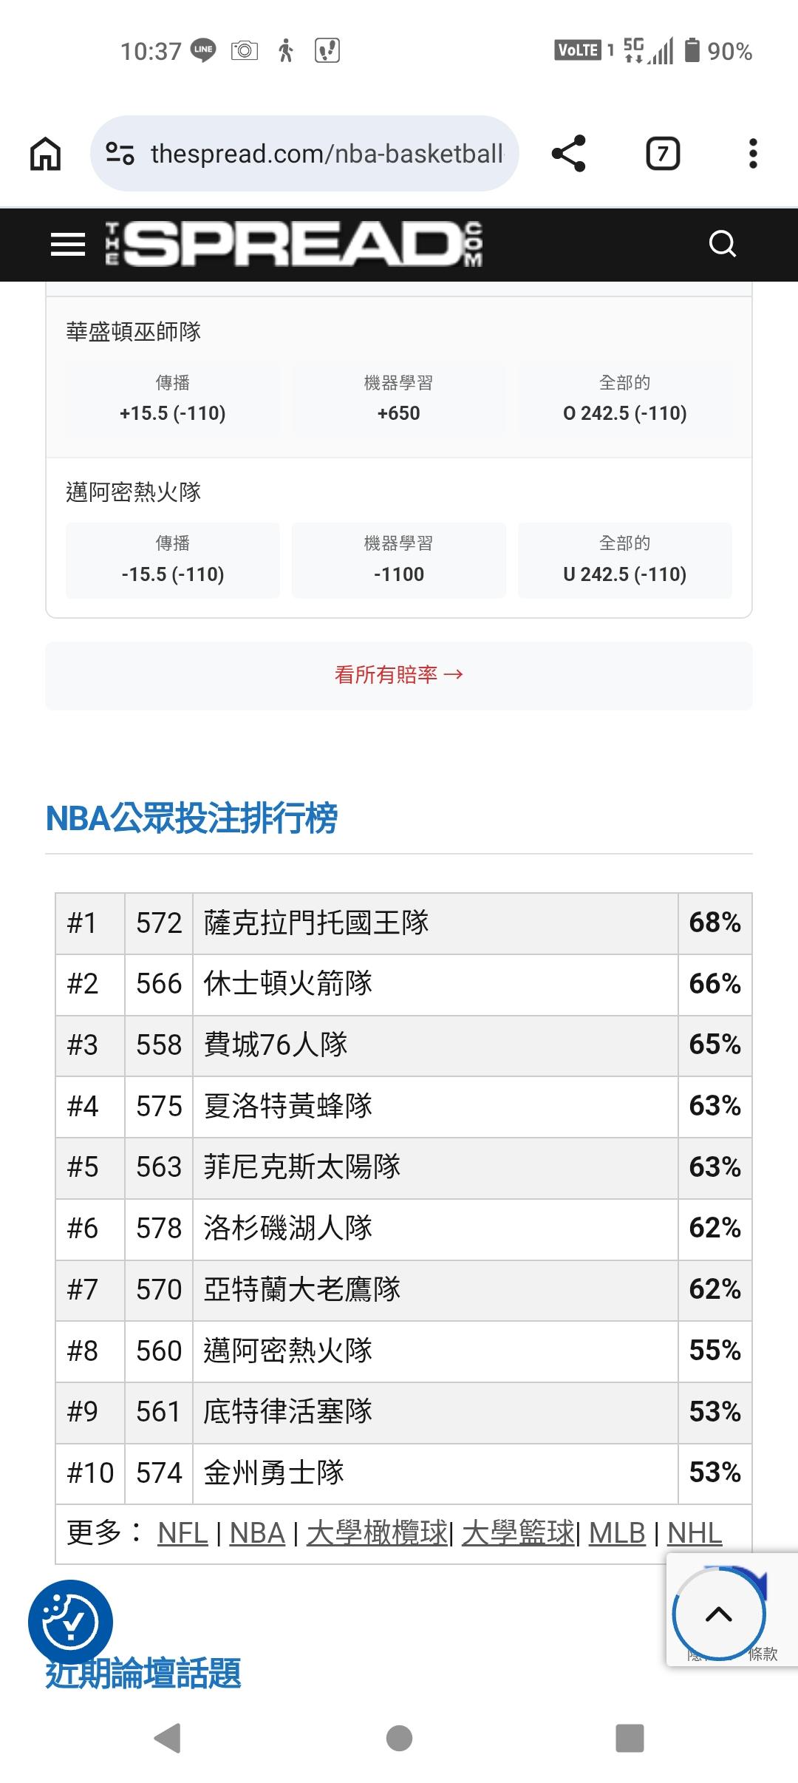Tap the thespread.com address bar
The image size is (798, 1783).
[327, 154]
